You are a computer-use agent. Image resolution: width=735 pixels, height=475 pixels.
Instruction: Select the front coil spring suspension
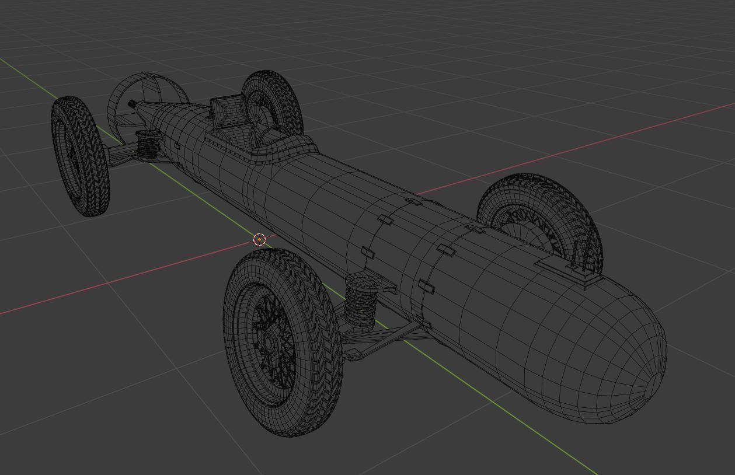[361, 304]
